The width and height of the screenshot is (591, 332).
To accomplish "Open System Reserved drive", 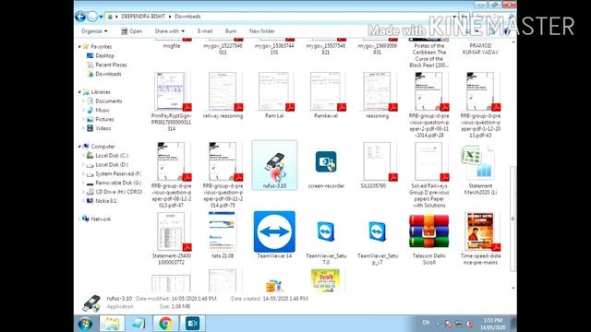I will click(118, 173).
